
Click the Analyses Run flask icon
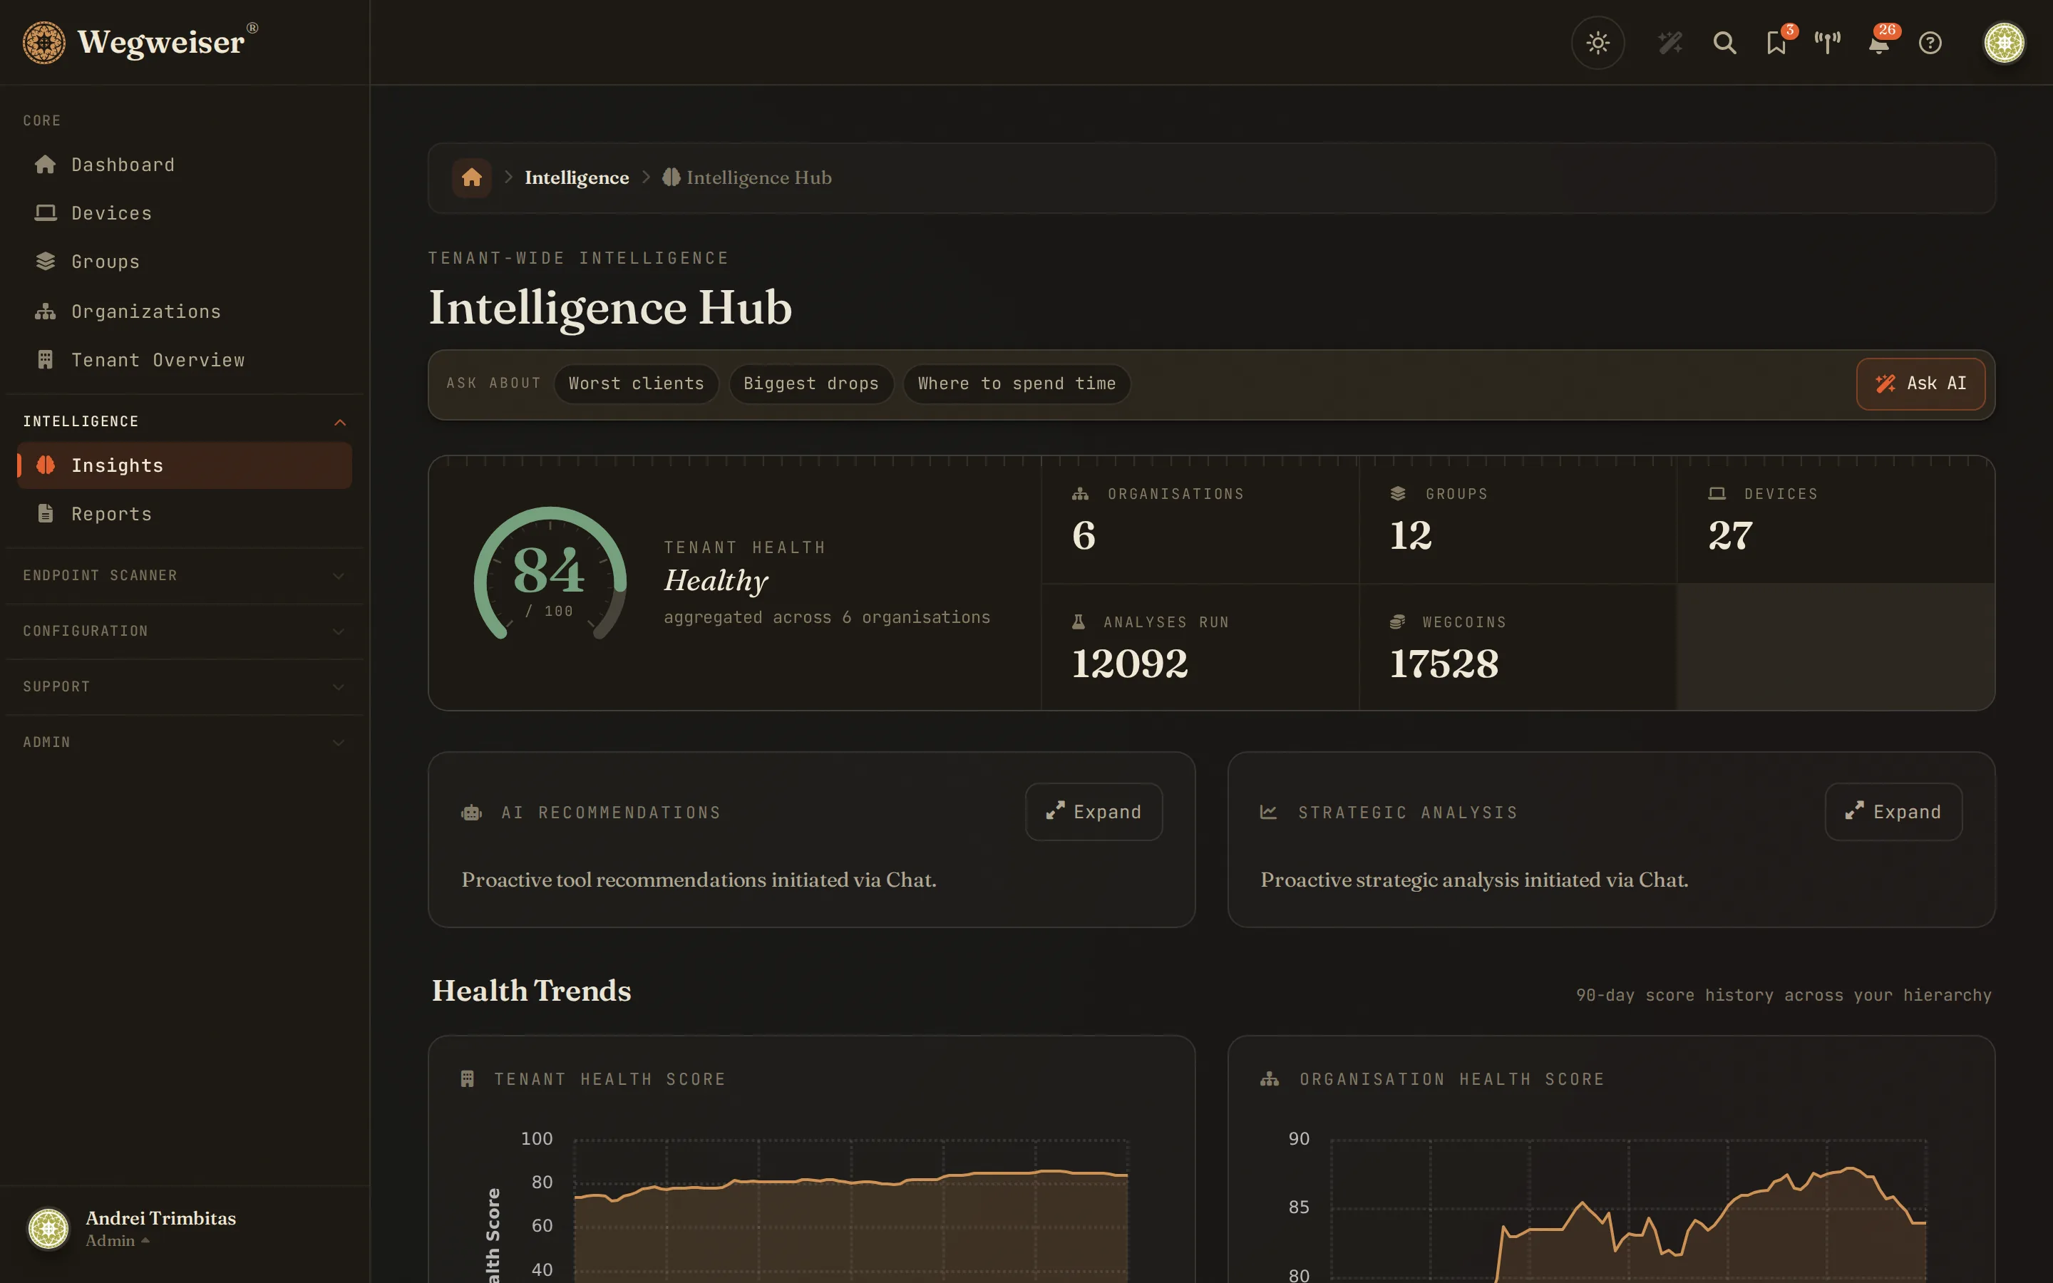tap(1079, 622)
